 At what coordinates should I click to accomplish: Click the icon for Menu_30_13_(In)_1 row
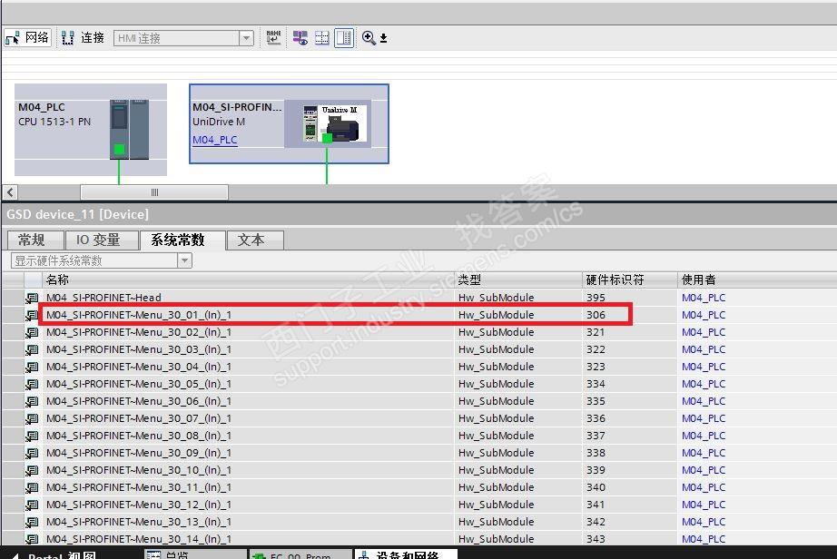coord(32,522)
